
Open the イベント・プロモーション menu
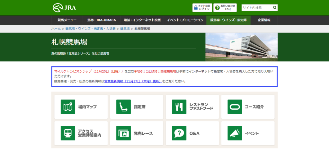tap(185, 20)
